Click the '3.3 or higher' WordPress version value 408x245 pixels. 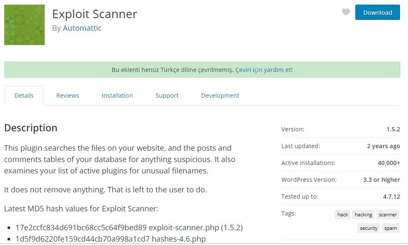click(x=381, y=180)
